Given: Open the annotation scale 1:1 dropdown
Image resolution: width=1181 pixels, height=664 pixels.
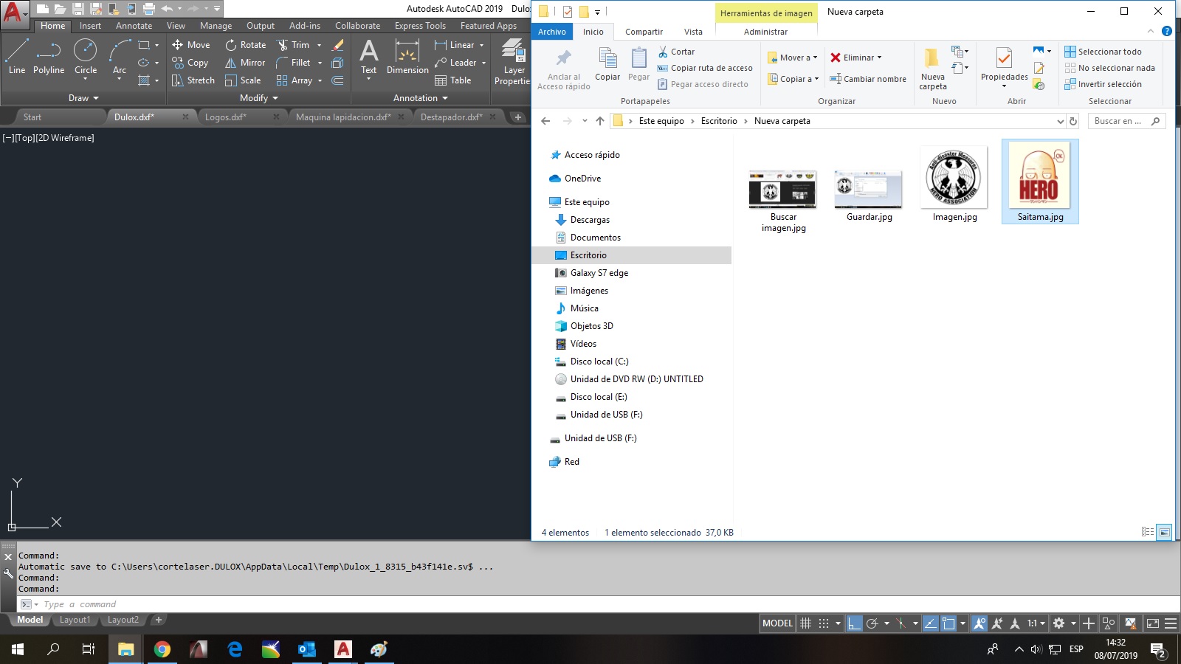Looking at the screenshot, I should click(1036, 623).
